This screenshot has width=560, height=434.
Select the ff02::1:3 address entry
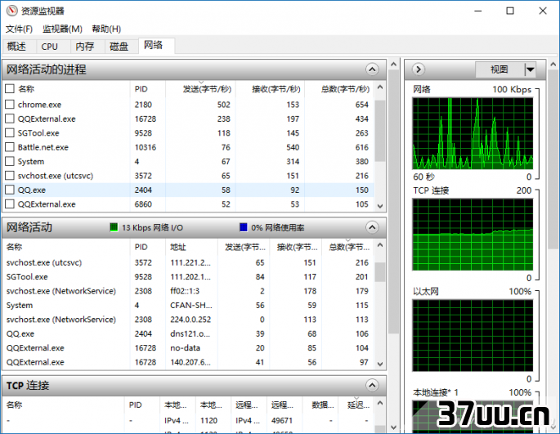point(185,291)
